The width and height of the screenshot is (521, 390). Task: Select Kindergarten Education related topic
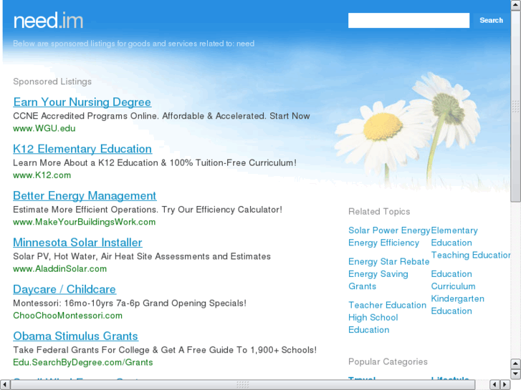(x=457, y=305)
